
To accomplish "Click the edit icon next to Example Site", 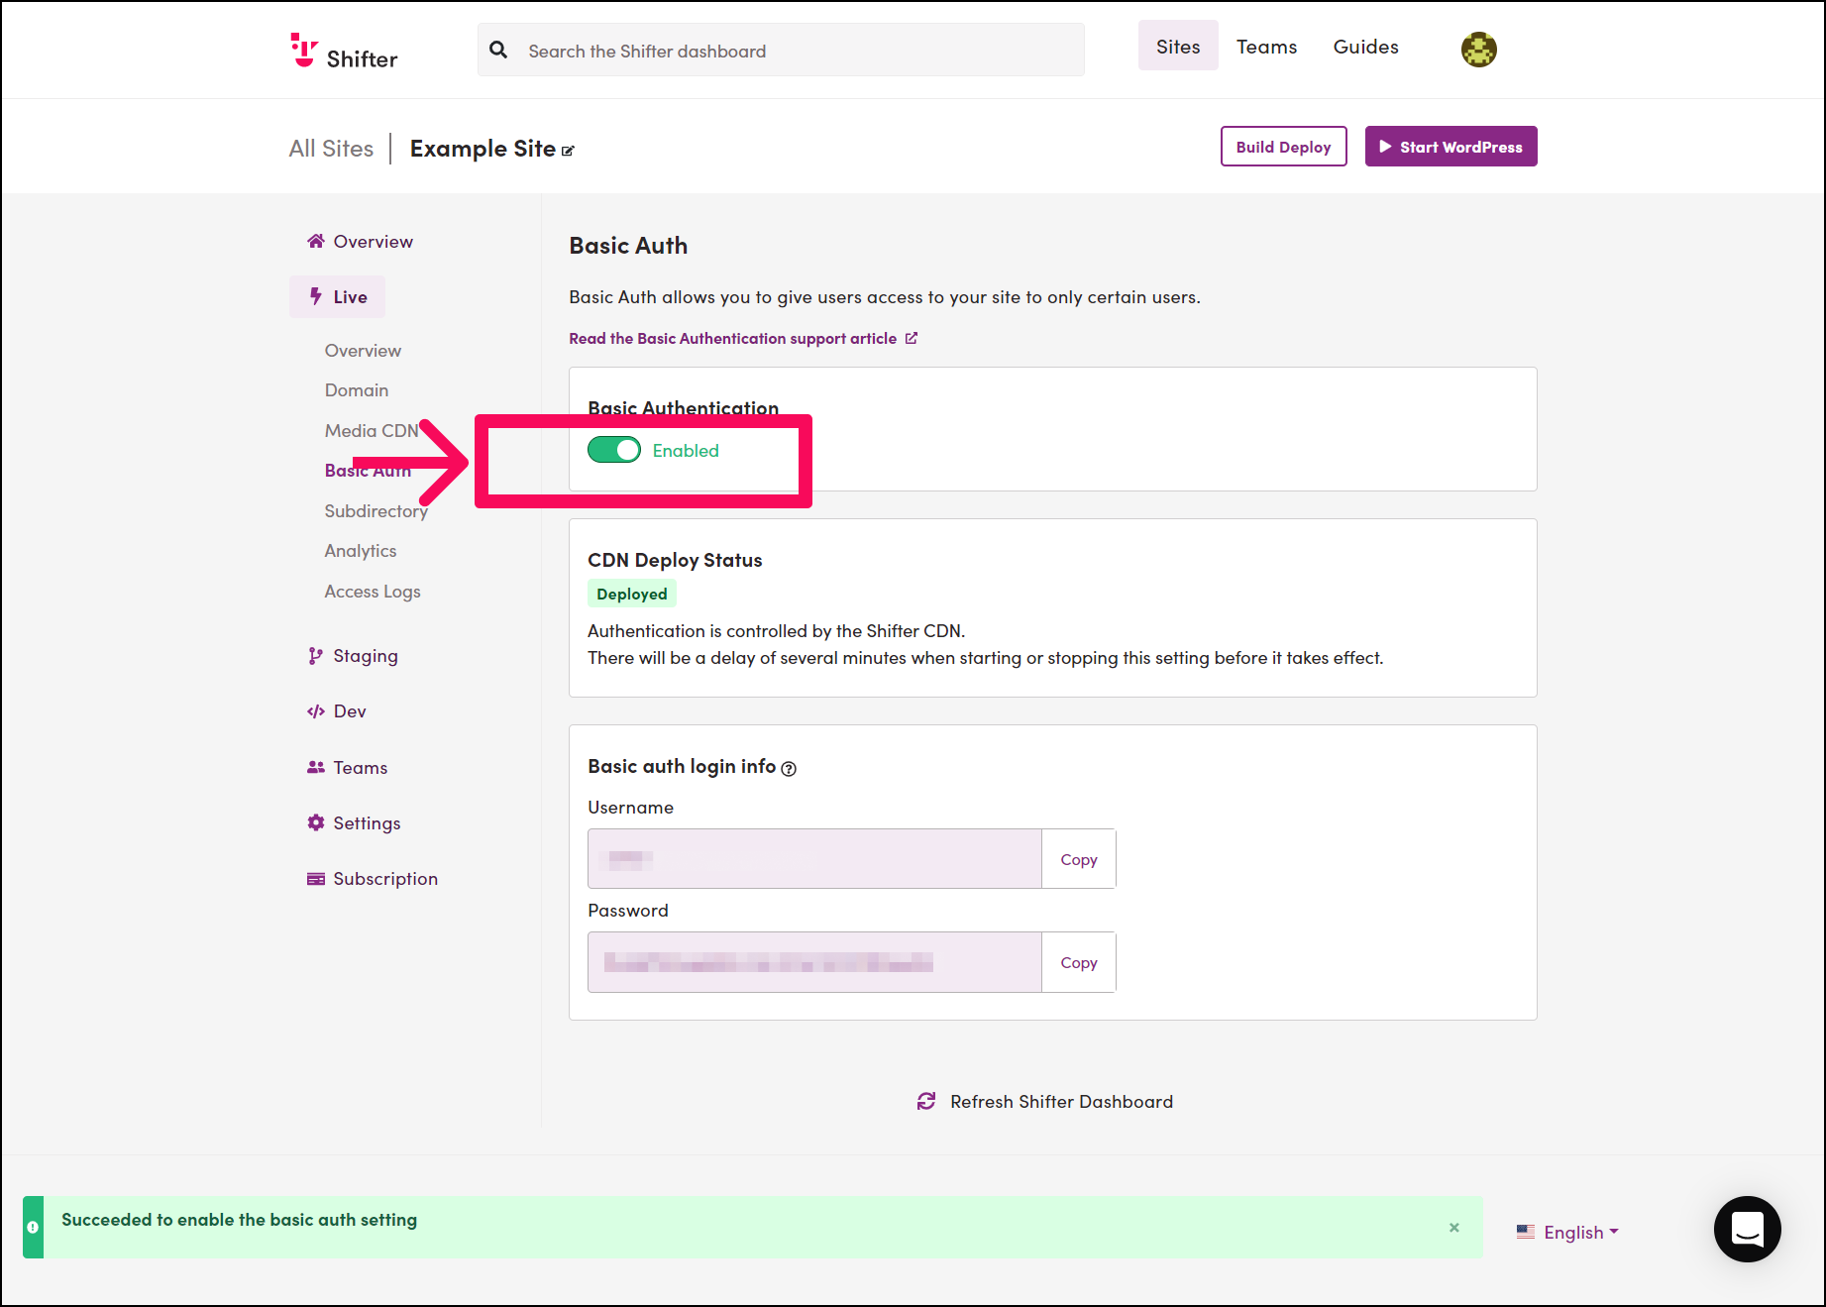I will [568, 151].
